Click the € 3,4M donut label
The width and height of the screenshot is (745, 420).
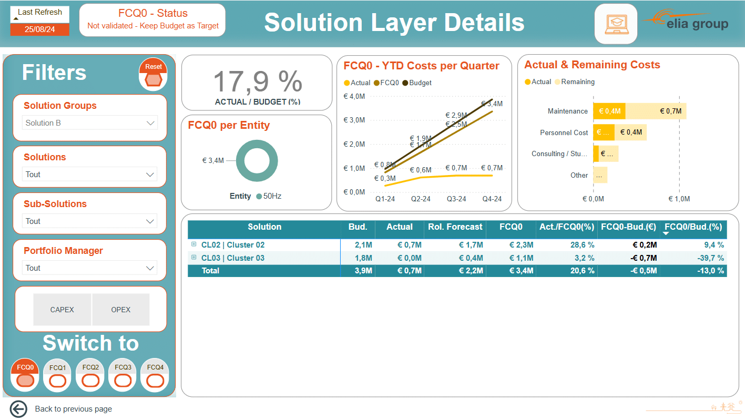(x=213, y=161)
